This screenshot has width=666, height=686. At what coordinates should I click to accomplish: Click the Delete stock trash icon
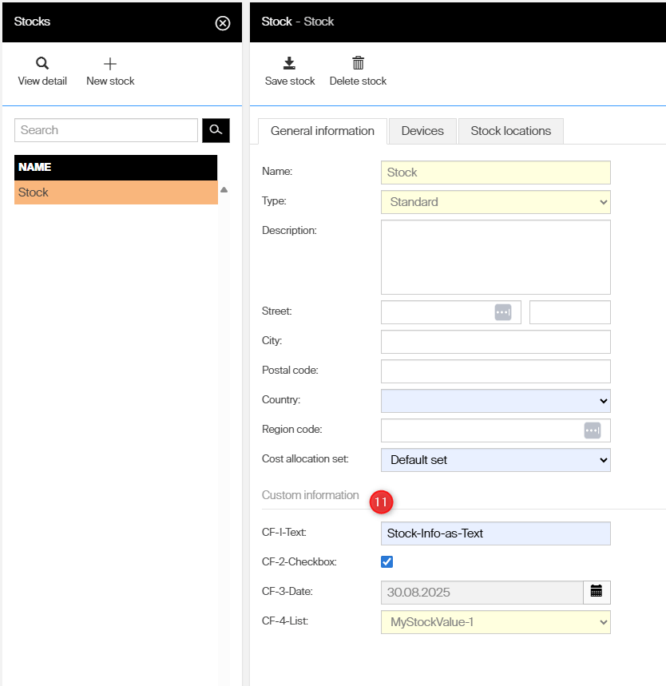358,64
